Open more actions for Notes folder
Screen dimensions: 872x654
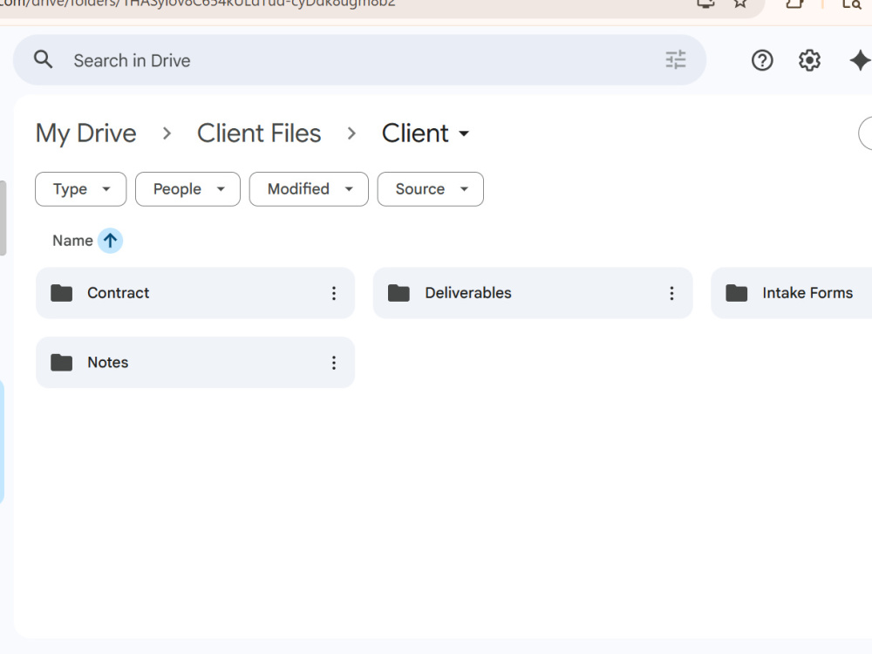(x=334, y=363)
